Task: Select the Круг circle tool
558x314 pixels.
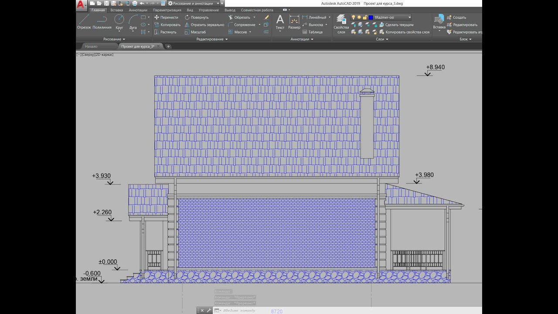Action: (x=119, y=23)
